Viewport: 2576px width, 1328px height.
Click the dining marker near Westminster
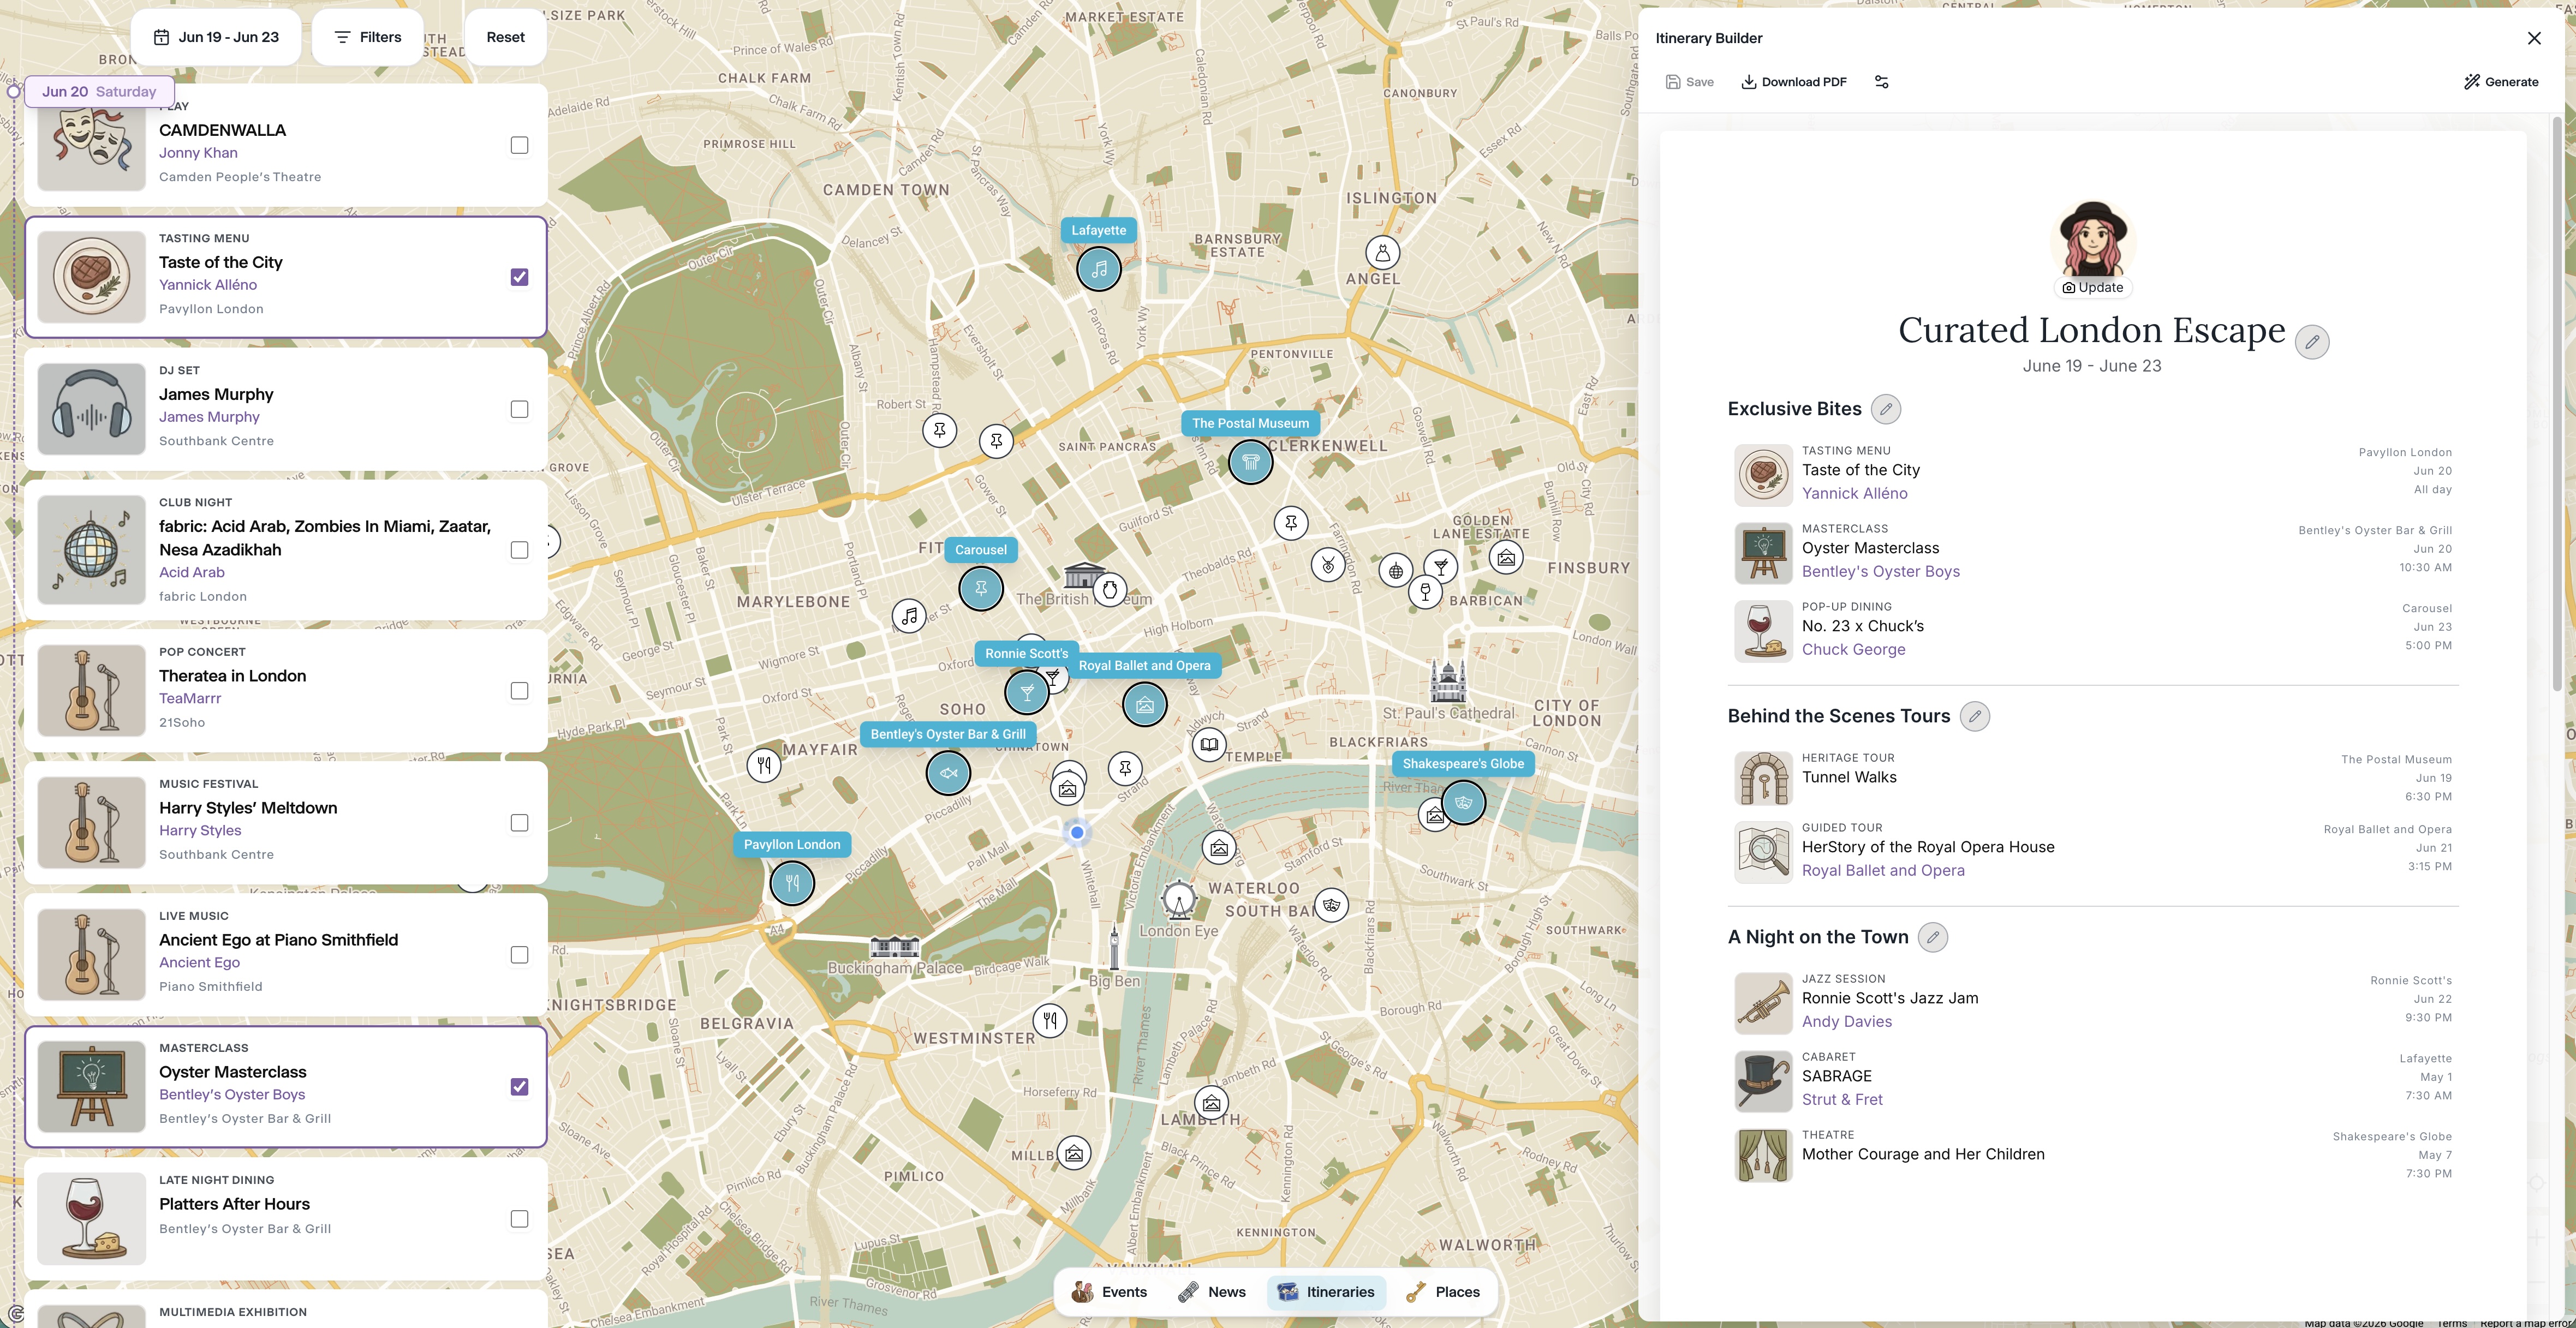(1050, 1021)
